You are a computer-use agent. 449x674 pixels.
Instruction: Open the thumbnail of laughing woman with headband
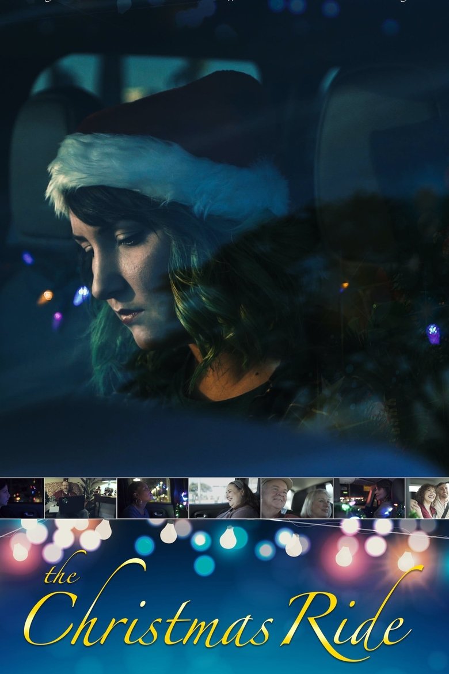point(224,498)
